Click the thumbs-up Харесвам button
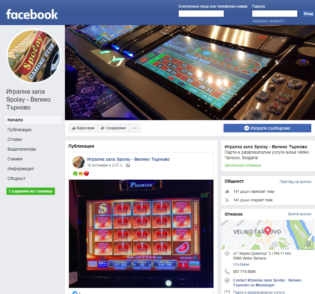The width and height of the screenshot is (315, 294). click(83, 128)
